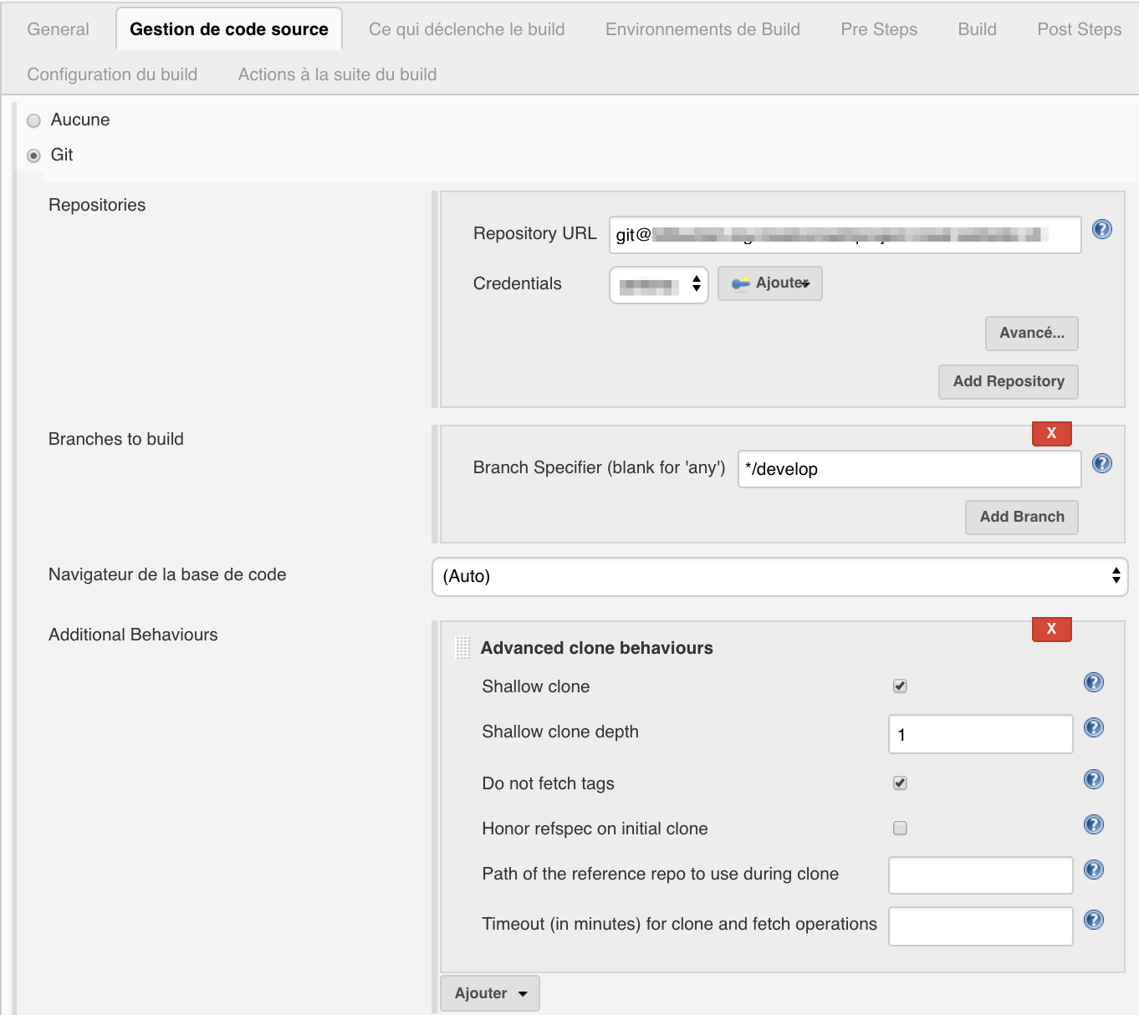Uncheck the Shallow clone checkbox
The height and width of the screenshot is (1015, 1139).
tap(900, 686)
